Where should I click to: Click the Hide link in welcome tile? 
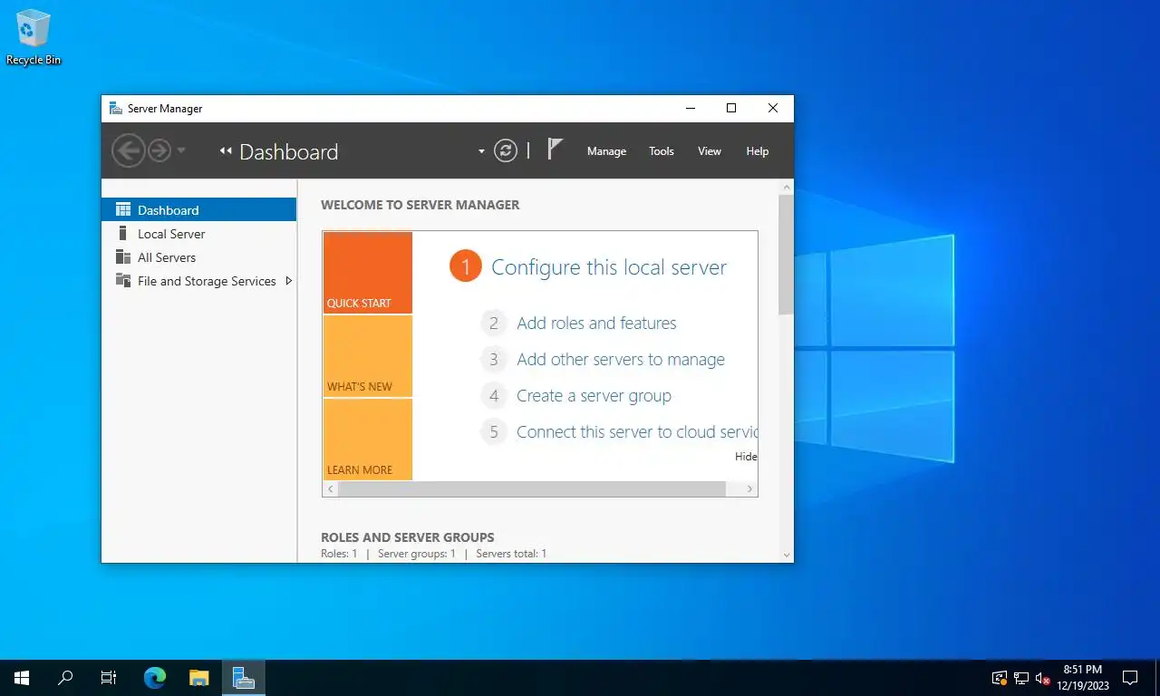[746, 456]
